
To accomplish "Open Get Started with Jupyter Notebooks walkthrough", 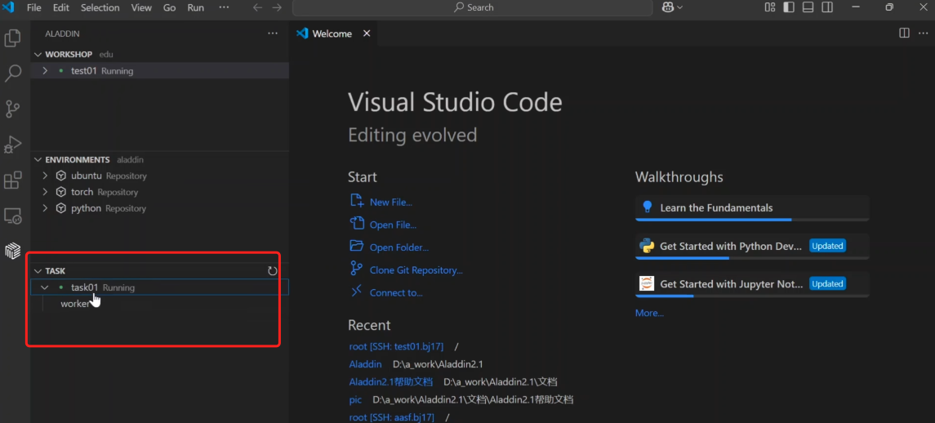I will click(x=752, y=284).
